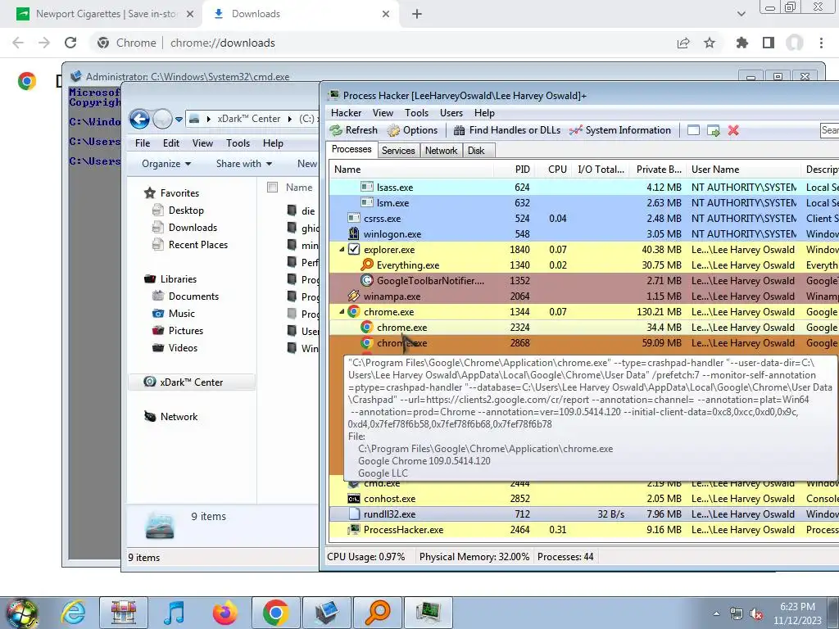
Task: Open Firefox from the taskbar
Action: [224, 613]
